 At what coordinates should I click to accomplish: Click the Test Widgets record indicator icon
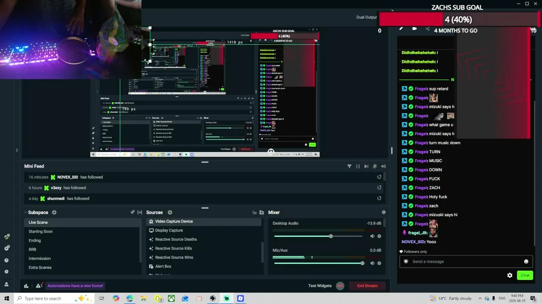pyautogui.click(x=340, y=286)
